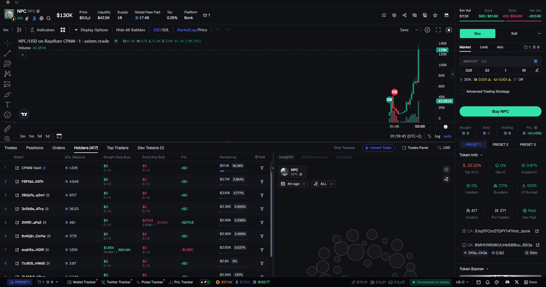
Task: Enable Advanced Trading Strategy checkbox
Action: 462,91
